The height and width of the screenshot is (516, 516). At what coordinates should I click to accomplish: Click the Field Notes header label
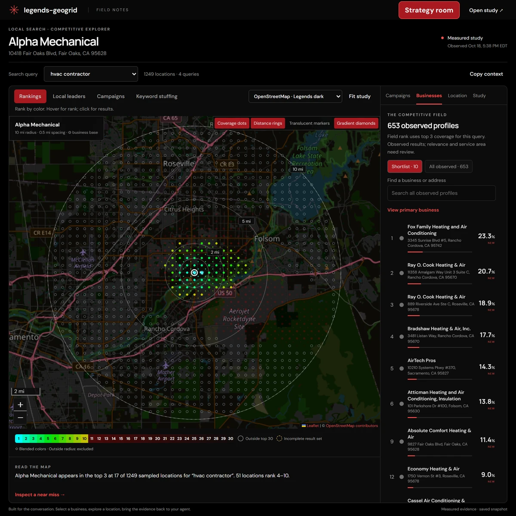tap(112, 10)
